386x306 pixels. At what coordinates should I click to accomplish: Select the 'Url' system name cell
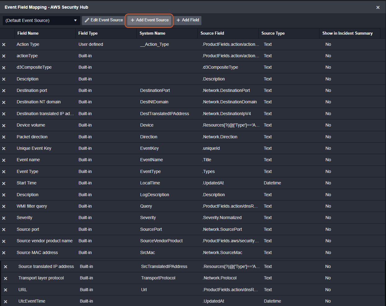[x=144, y=290]
